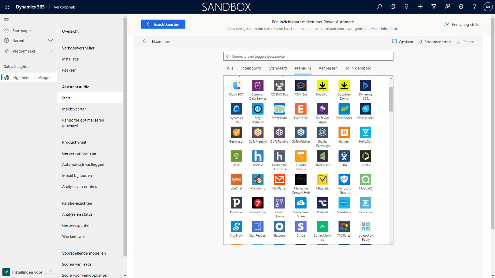Run the Stroomcontrole flow checker
This screenshot has height=278, width=495.
(434, 42)
